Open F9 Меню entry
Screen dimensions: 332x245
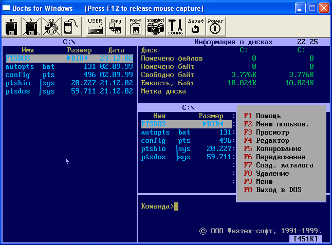(258, 181)
